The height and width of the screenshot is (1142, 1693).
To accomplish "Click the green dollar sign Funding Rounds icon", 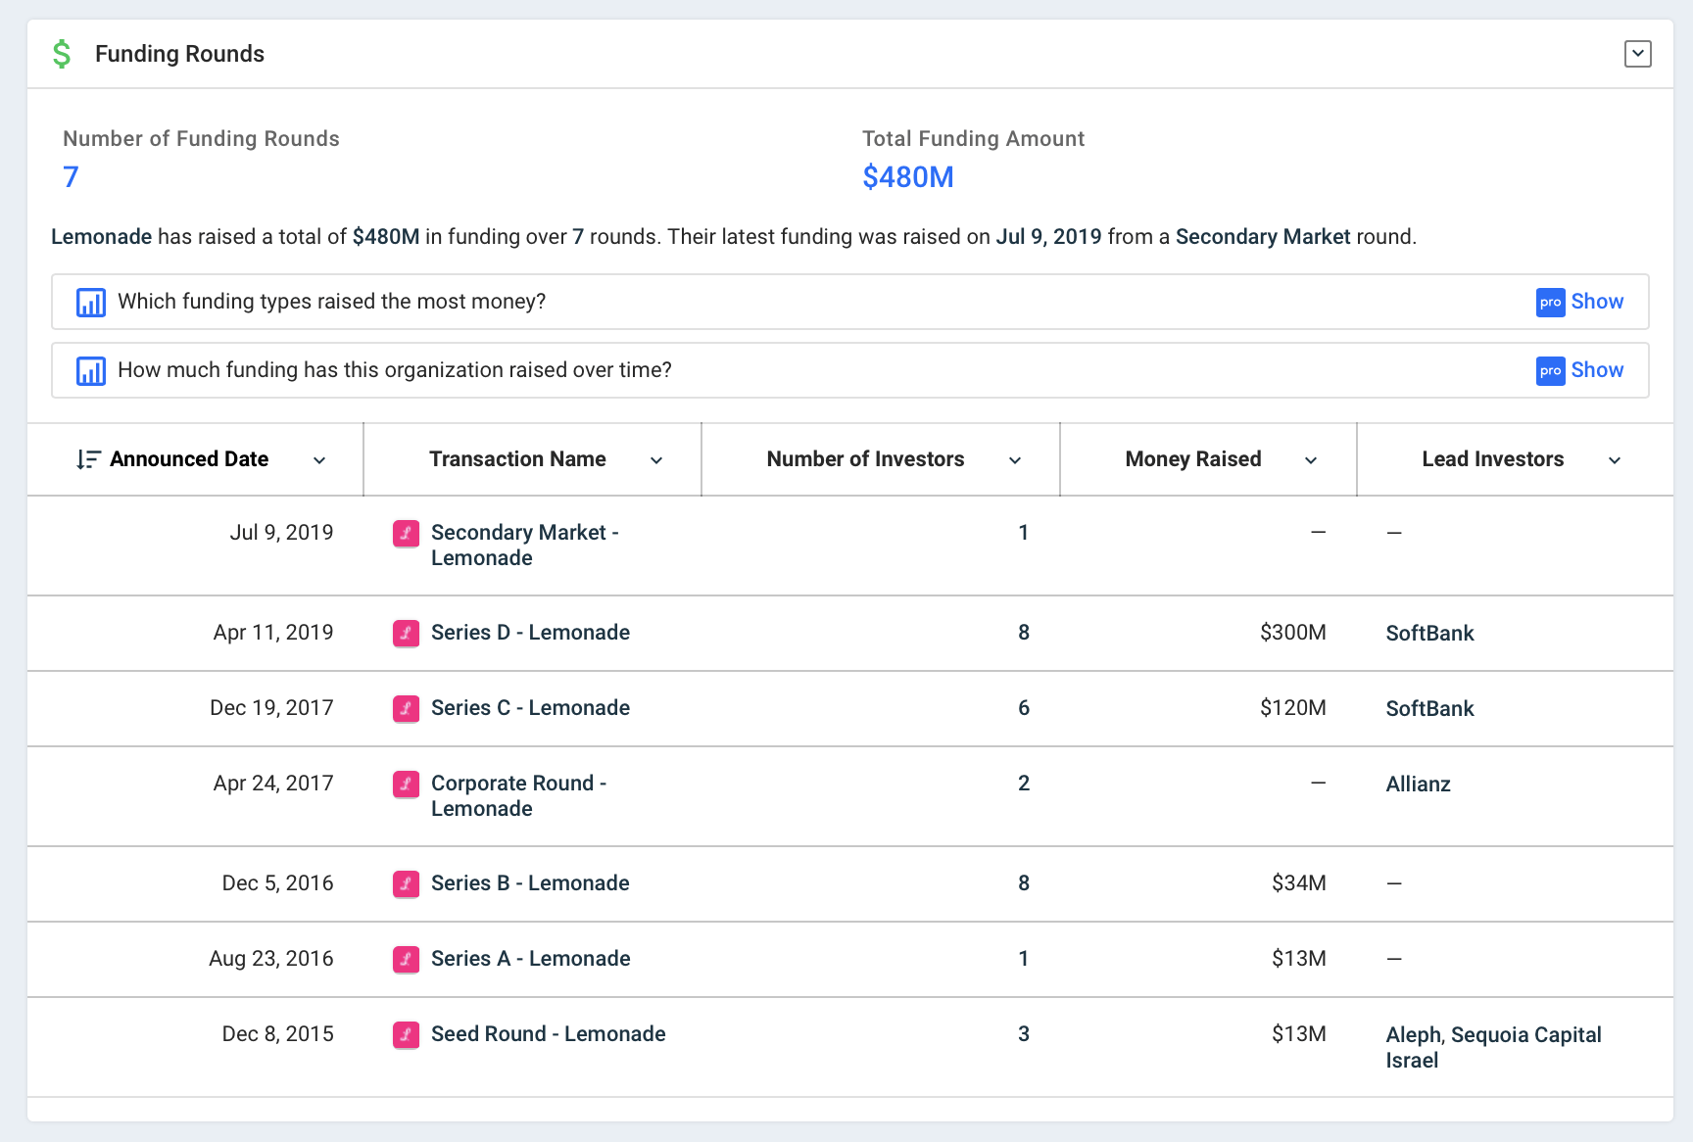I will 62,54.
